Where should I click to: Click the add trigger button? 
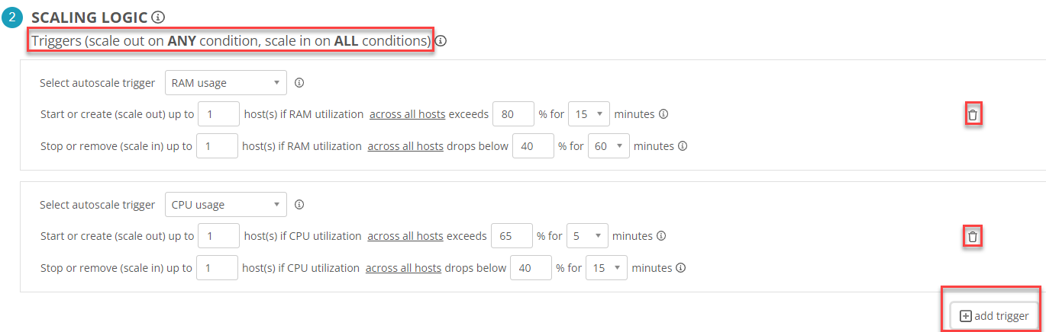click(x=993, y=316)
